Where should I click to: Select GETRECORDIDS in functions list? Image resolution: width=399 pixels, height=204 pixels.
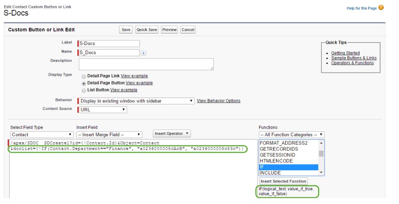pos(289,149)
